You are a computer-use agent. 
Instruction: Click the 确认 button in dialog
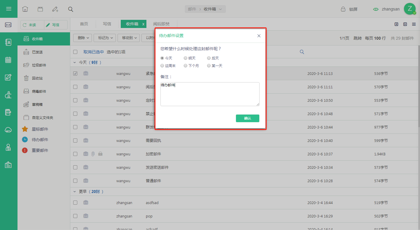pyautogui.click(x=248, y=118)
